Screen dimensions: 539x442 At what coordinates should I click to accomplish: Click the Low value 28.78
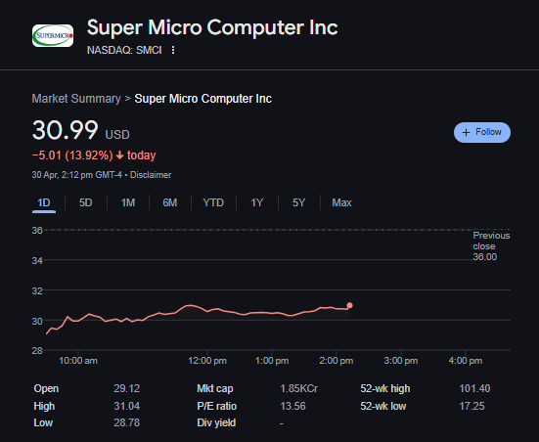[127, 422]
